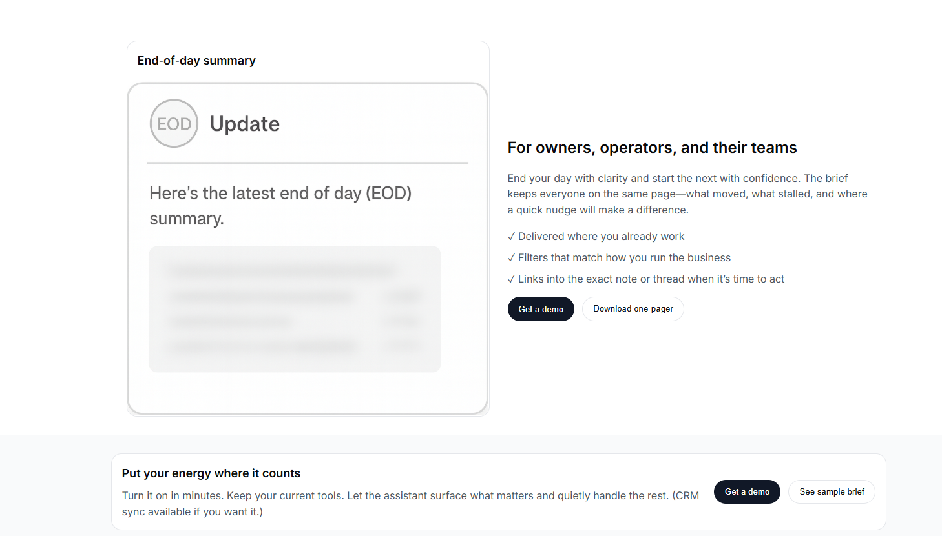Click the End your day with clarity paragraph

click(x=687, y=194)
